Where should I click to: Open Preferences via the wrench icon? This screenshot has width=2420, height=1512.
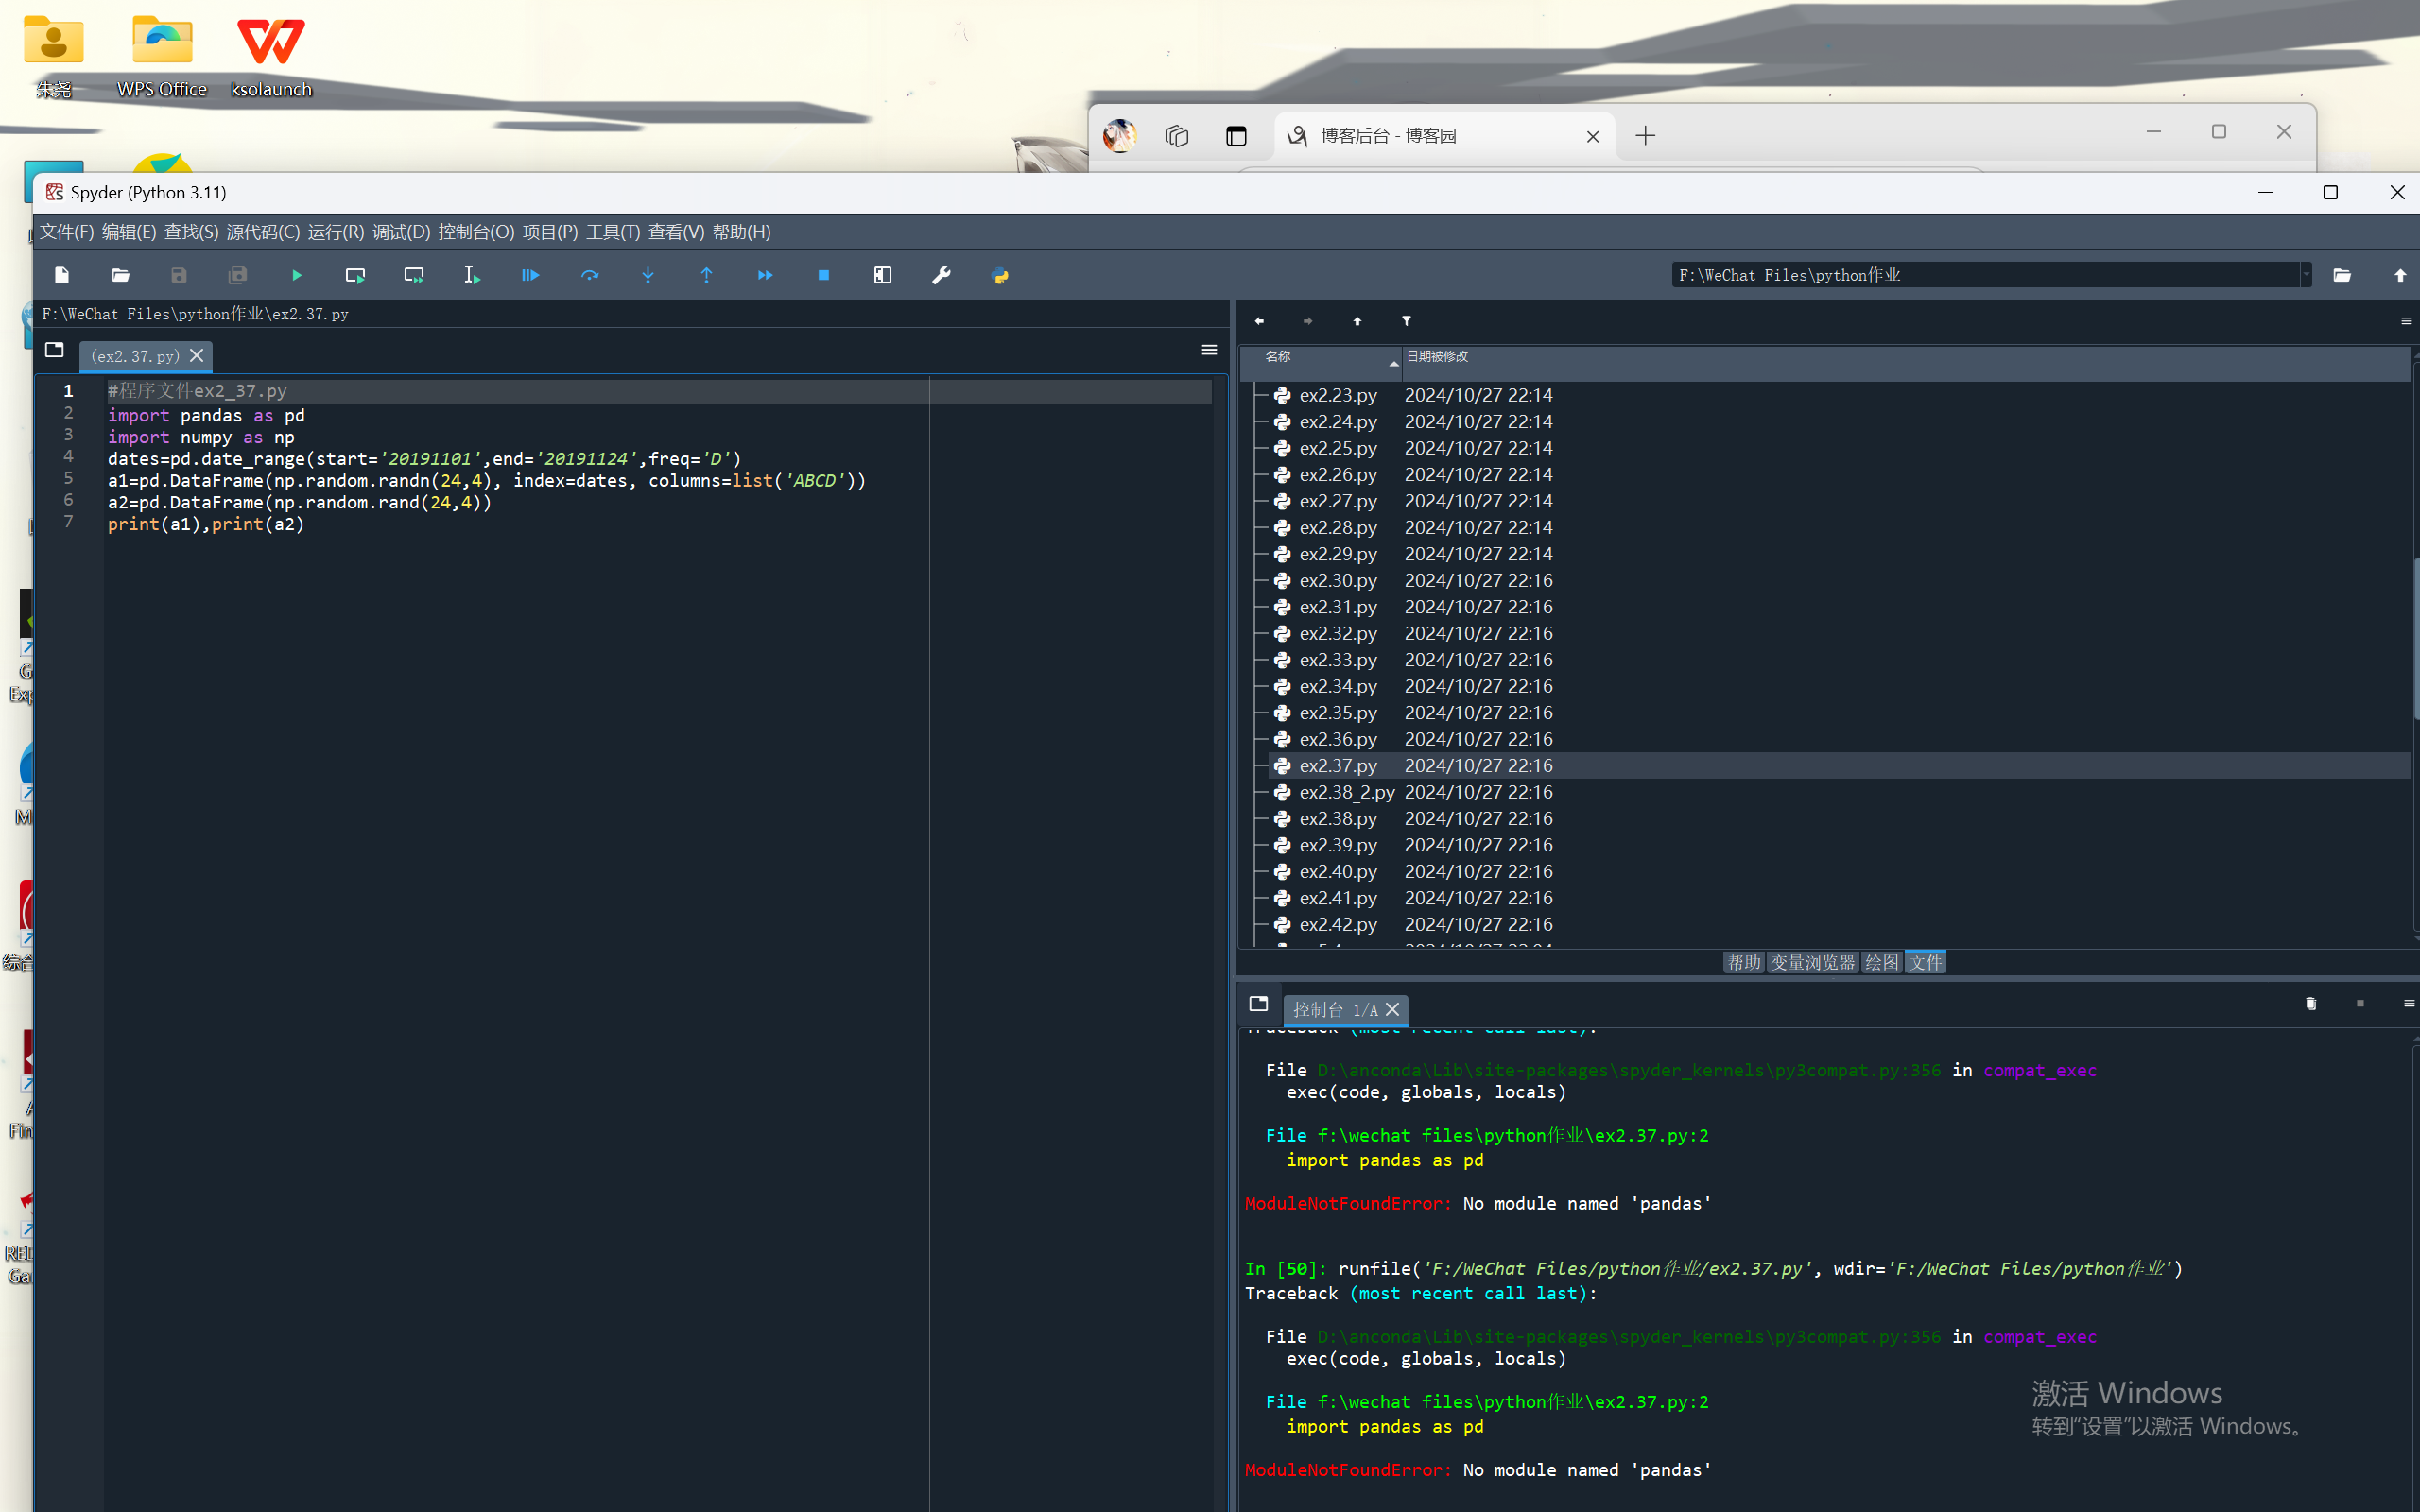point(941,275)
